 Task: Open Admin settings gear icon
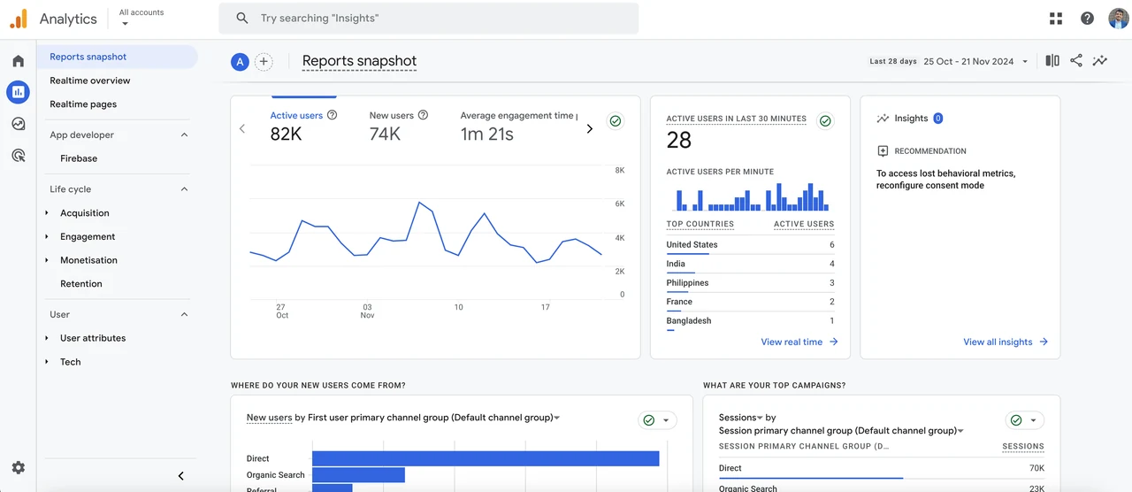(18, 468)
